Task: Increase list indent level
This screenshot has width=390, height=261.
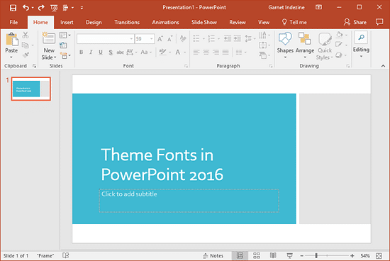Action: 238,38
